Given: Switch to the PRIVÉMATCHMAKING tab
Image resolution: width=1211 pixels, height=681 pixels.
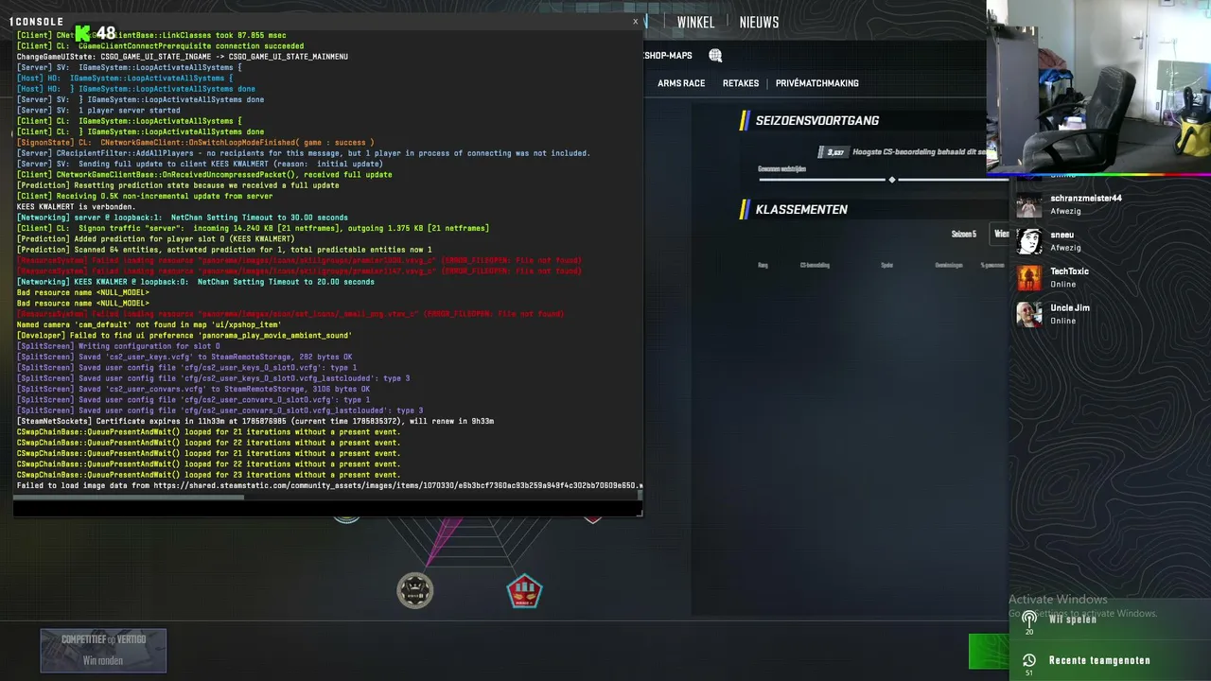Looking at the screenshot, I should pyautogui.click(x=817, y=83).
